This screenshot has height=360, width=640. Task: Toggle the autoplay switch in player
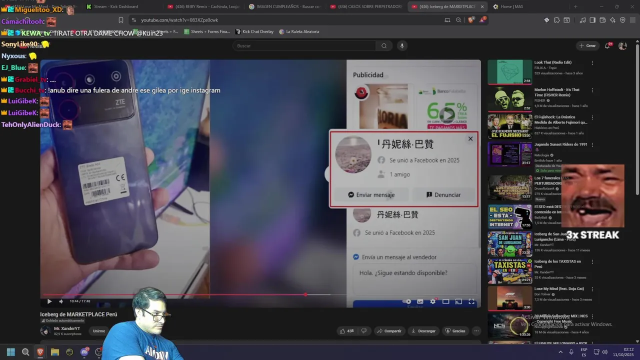pos(407,301)
